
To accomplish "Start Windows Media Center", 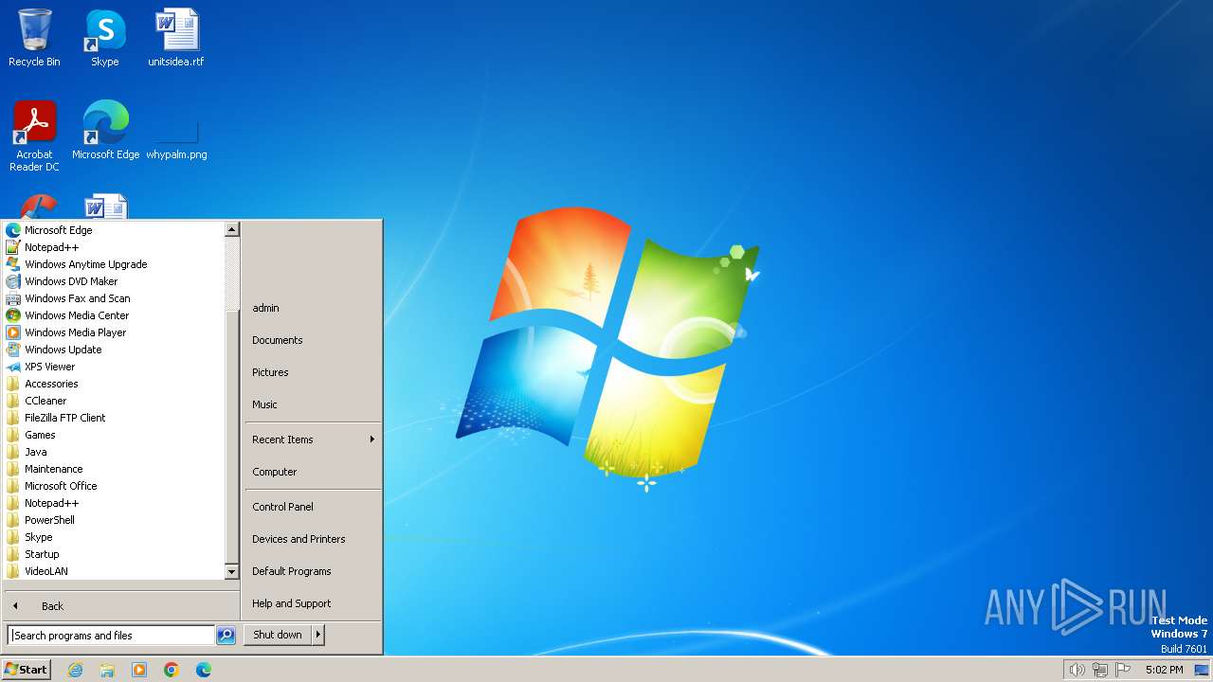I will pyautogui.click(x=76, y=315).
